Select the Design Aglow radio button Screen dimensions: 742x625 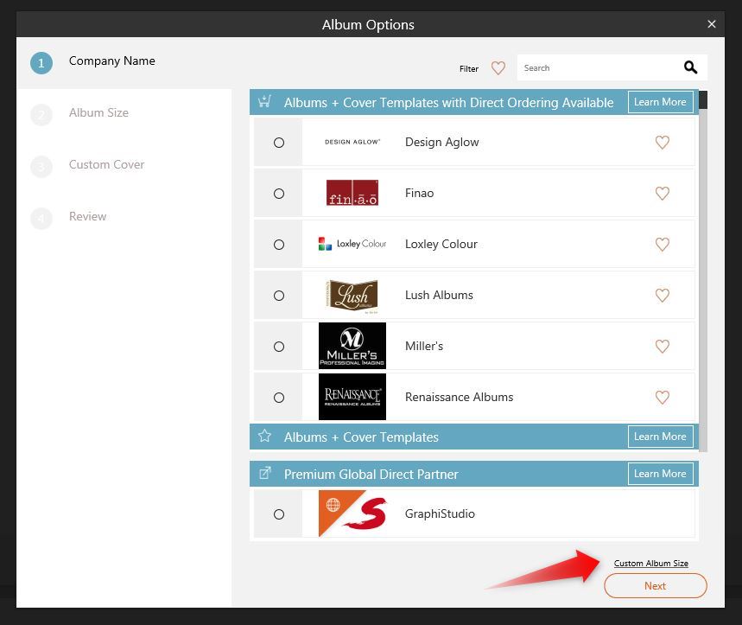pos(279,143)
